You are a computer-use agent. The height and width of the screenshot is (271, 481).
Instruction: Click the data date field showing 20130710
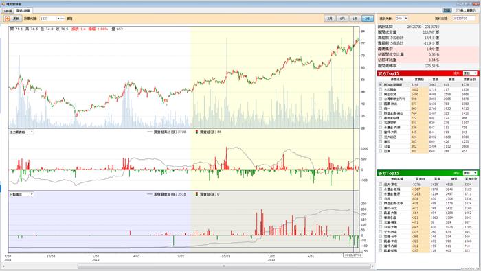tap(464, 19)
